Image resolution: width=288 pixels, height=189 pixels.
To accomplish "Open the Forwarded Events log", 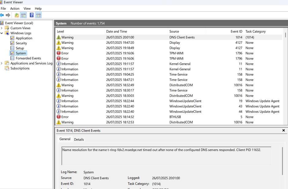I will pos(28,58).
